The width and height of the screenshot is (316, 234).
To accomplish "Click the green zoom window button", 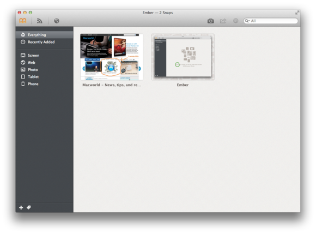I will coord(31,13).
